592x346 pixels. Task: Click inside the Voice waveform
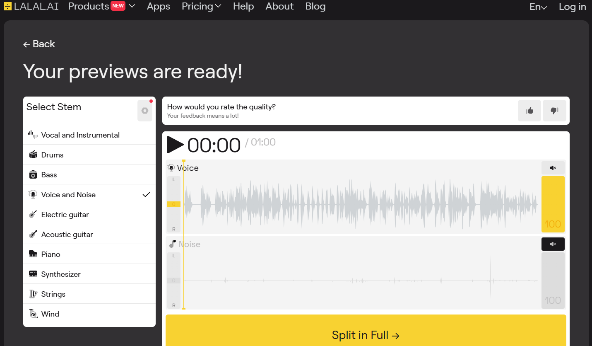click(361, 204)
